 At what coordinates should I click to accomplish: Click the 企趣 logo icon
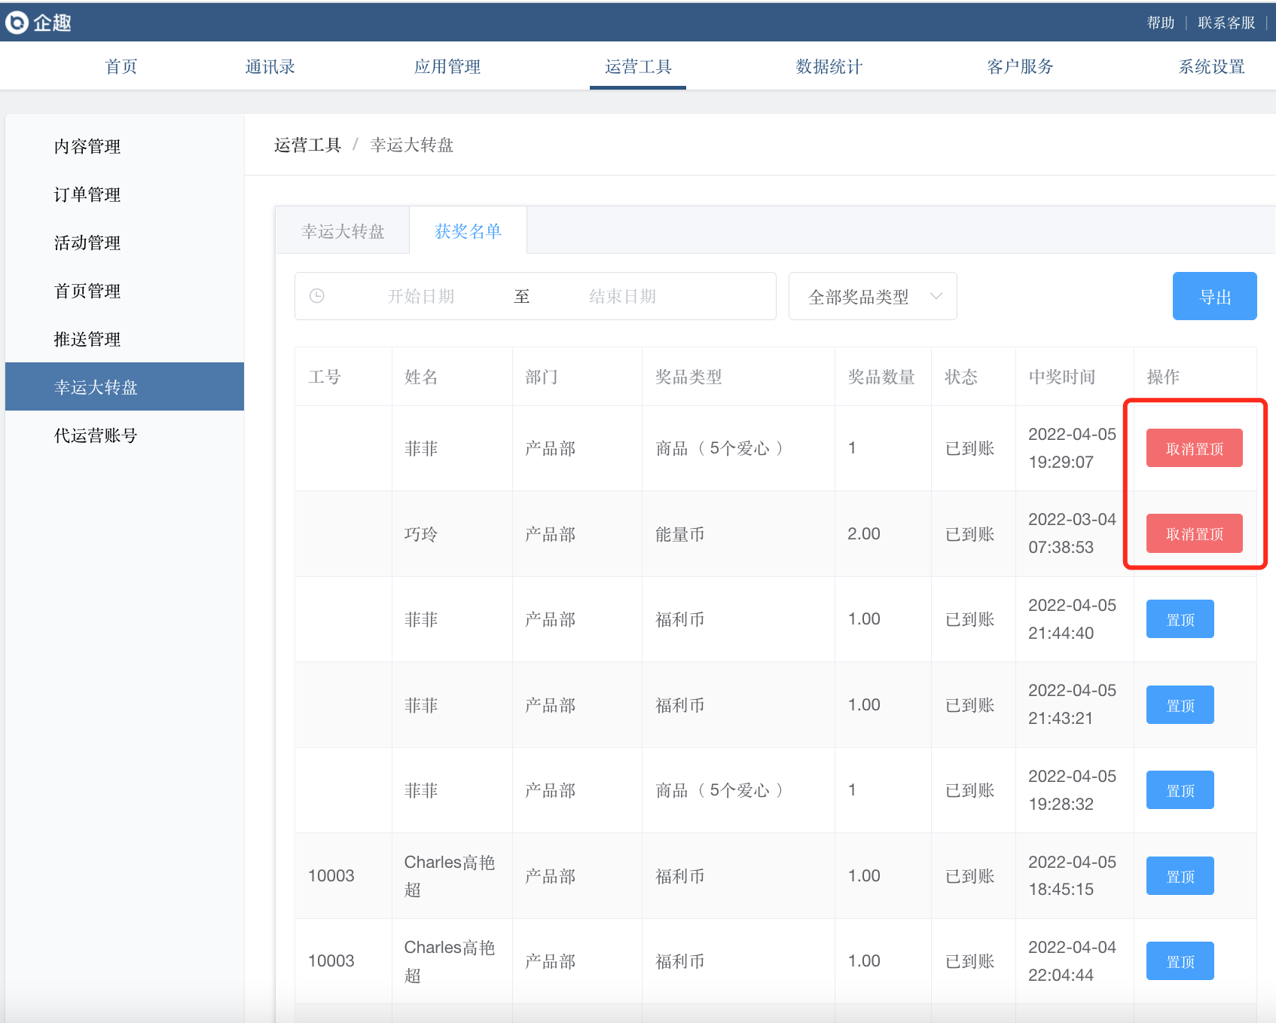tap(17, 23)
